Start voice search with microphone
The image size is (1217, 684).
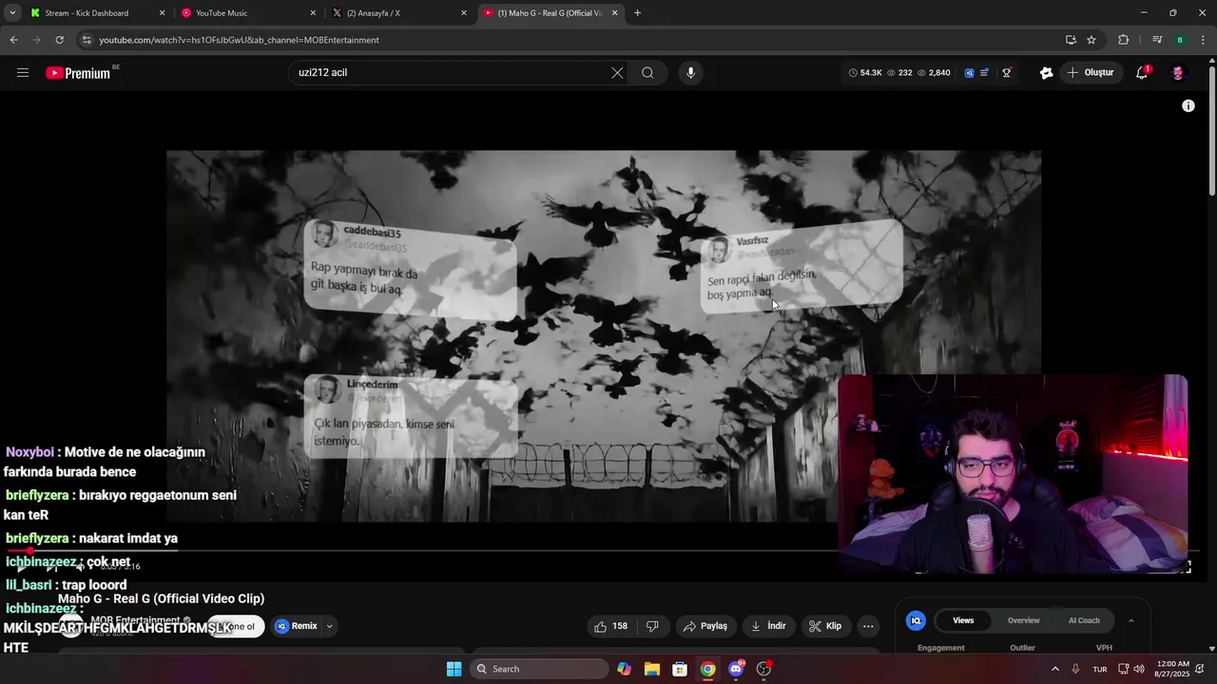[690, 73]
